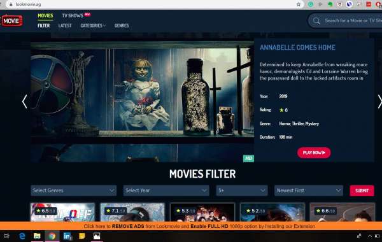Click the HD badge on the slide
The width and height of the screenshot is (382, 242).
pos(248,159)
